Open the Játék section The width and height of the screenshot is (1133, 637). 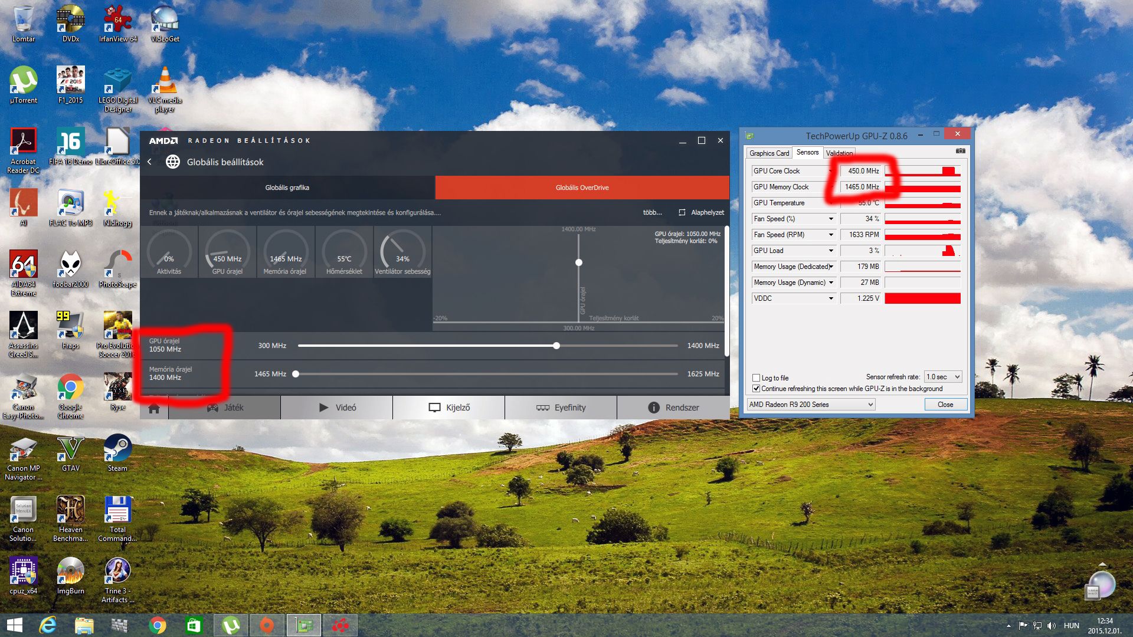(x=225, y=408)
